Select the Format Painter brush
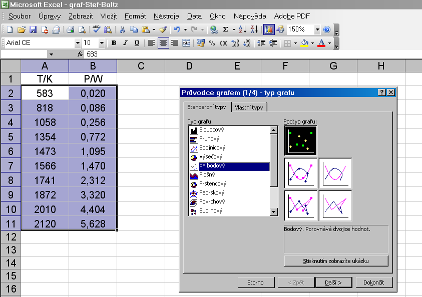The width and height of the screenshot is (422, 297). tap(163, 29)
